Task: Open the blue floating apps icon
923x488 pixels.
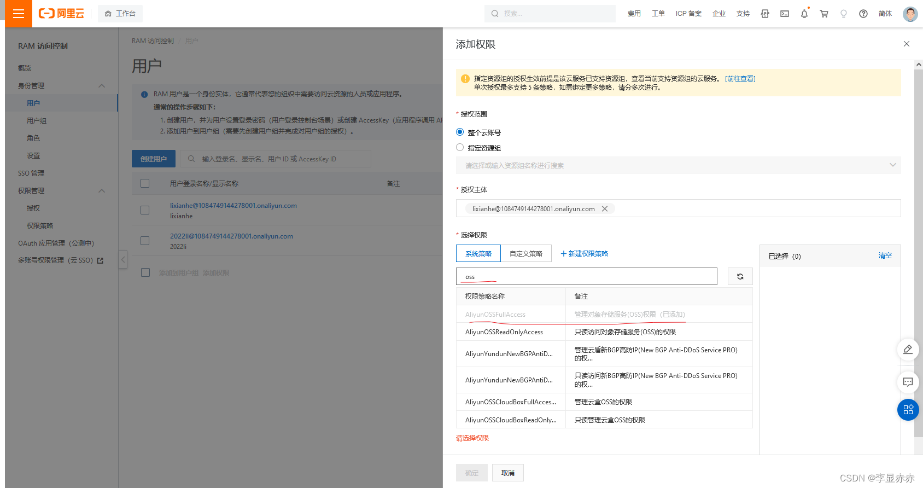Action: pyautogui.click(x=908, y=410)
